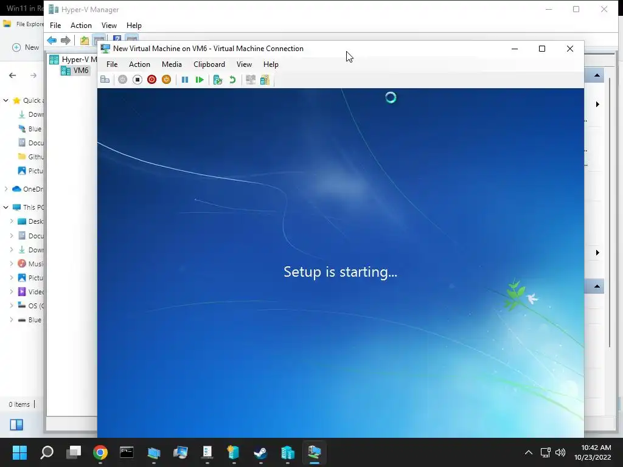The width and height of the screenshot is (623, 467).
Task: Open volume control in system tray
Action: pos(560,452)
